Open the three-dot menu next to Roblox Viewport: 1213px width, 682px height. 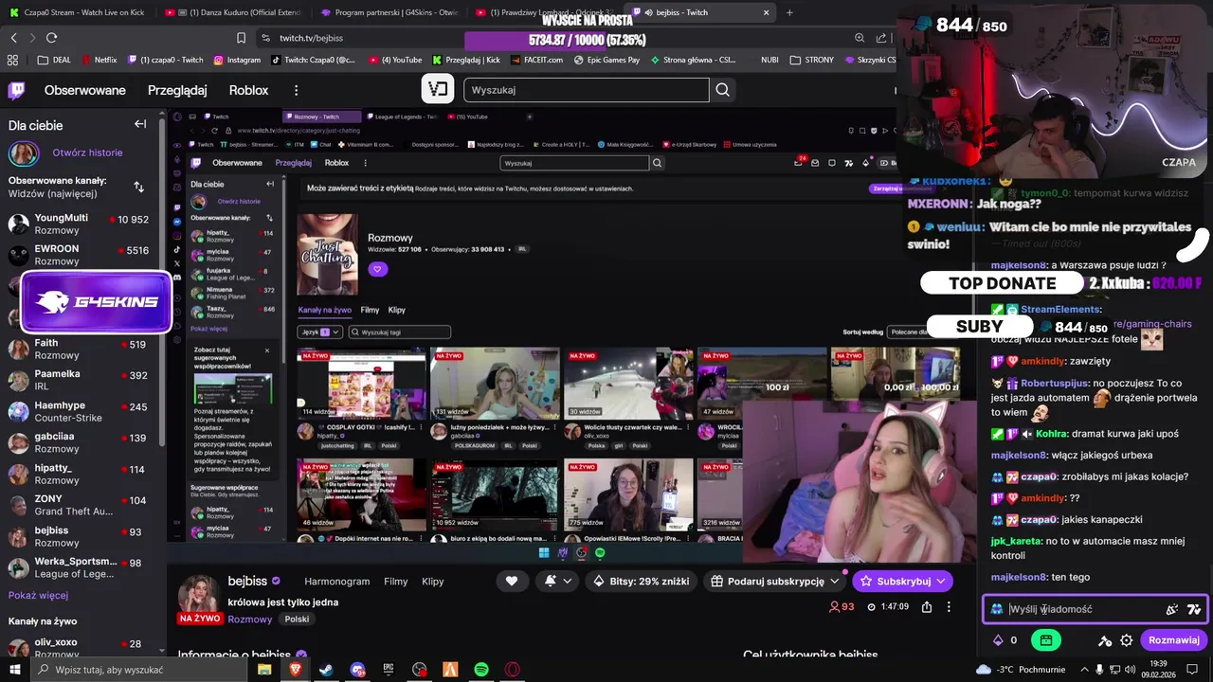(x=296, y=91)
